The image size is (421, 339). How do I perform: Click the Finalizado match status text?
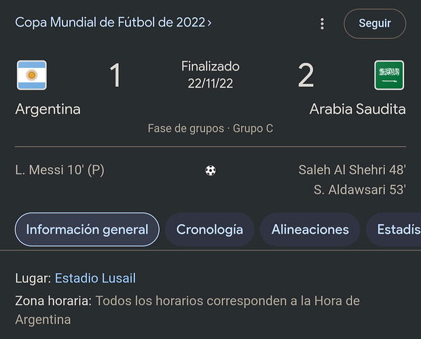coord(210,67)
